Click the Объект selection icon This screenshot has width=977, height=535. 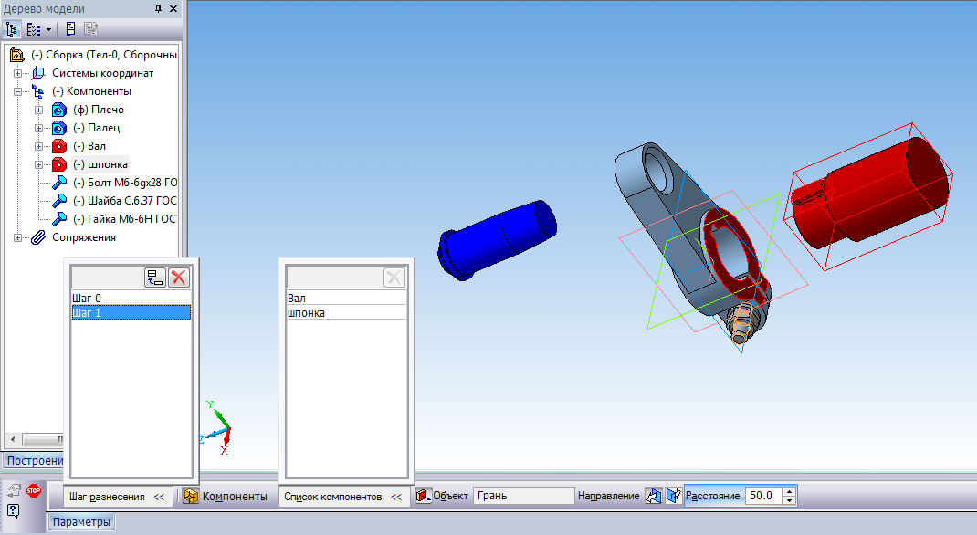pyautogui.click(x=423, y=497)
